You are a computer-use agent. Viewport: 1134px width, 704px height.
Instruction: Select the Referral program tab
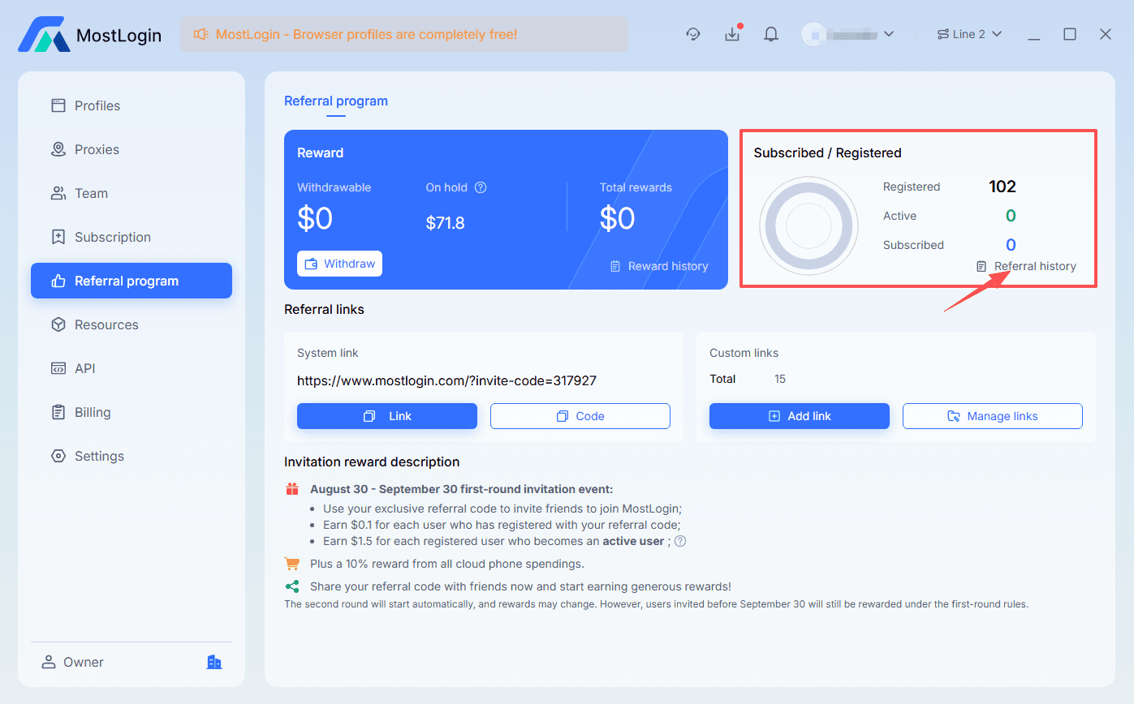[x=336, y=101]
